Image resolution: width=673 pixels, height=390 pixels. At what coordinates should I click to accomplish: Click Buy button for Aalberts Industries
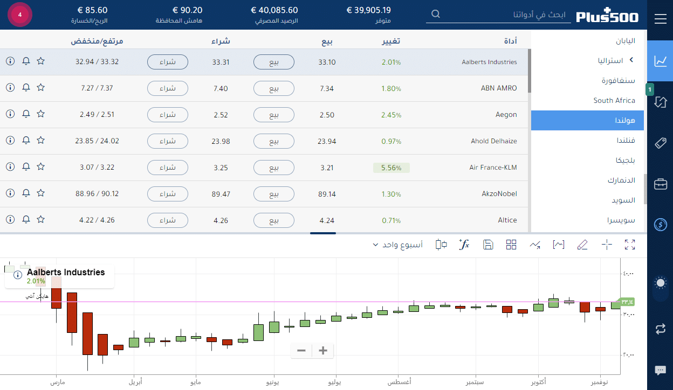(x=168, y=62)
